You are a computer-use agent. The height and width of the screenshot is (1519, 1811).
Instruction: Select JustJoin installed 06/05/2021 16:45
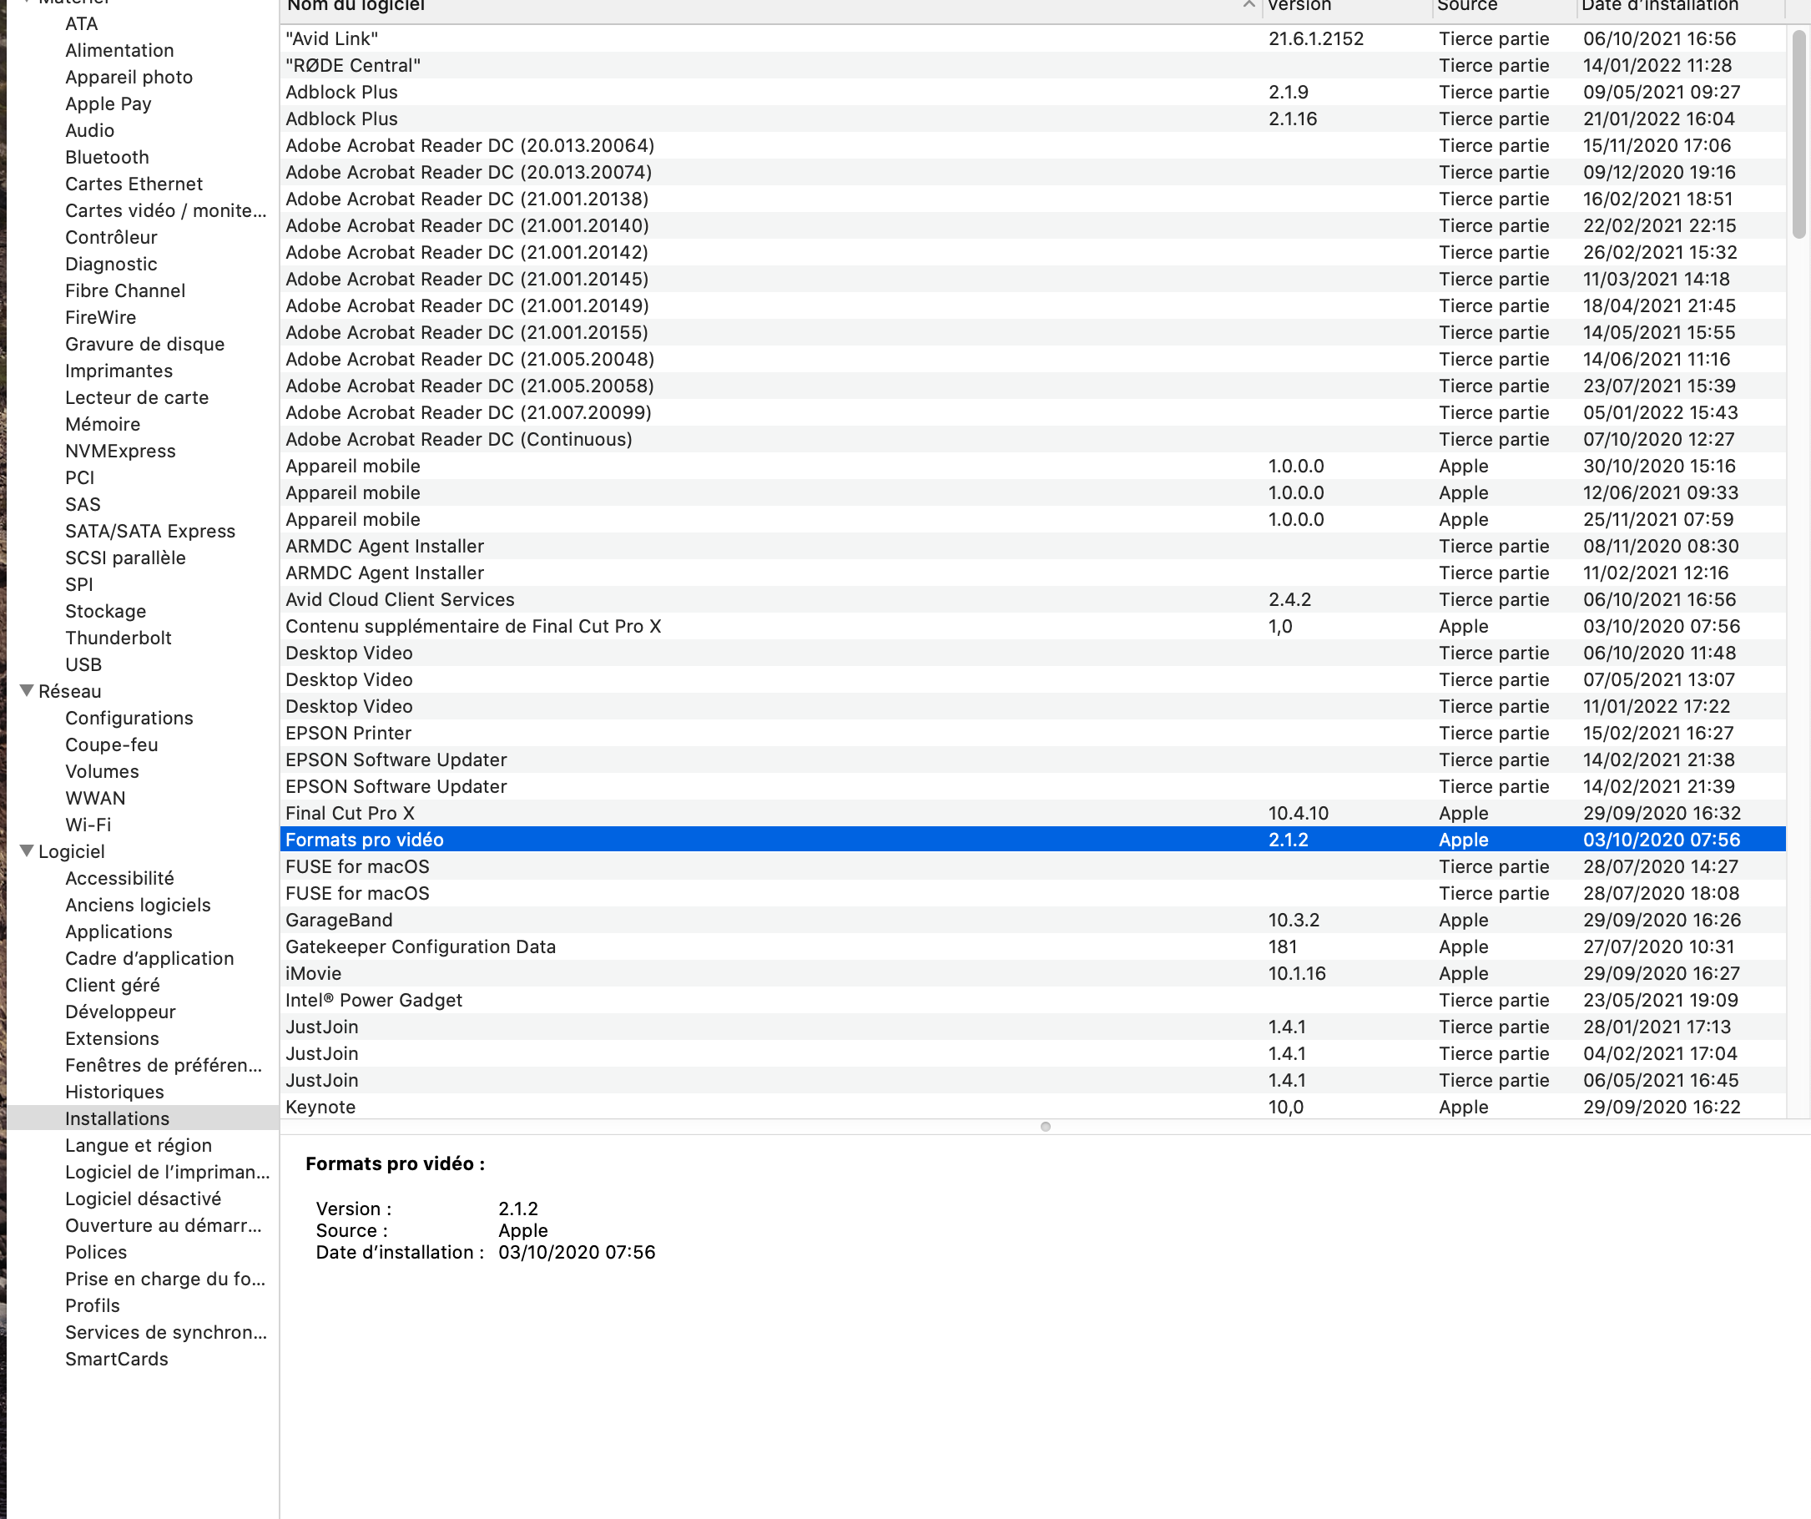click(1032, 1080)
